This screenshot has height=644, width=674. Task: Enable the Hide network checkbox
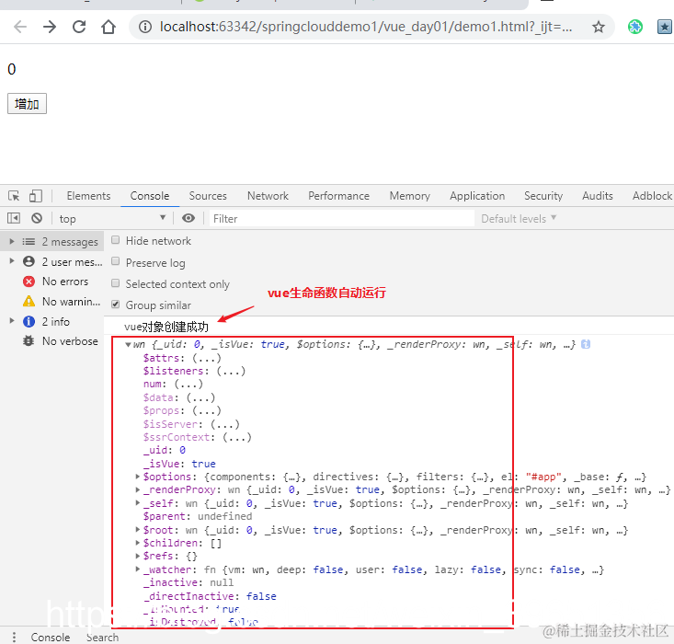click(115, 240)
